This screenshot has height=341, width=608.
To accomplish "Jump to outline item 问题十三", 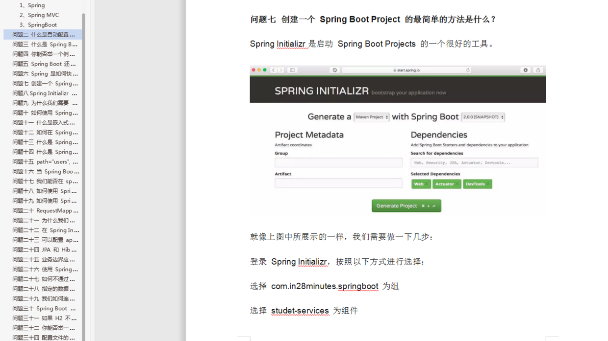I will [45, 142].
